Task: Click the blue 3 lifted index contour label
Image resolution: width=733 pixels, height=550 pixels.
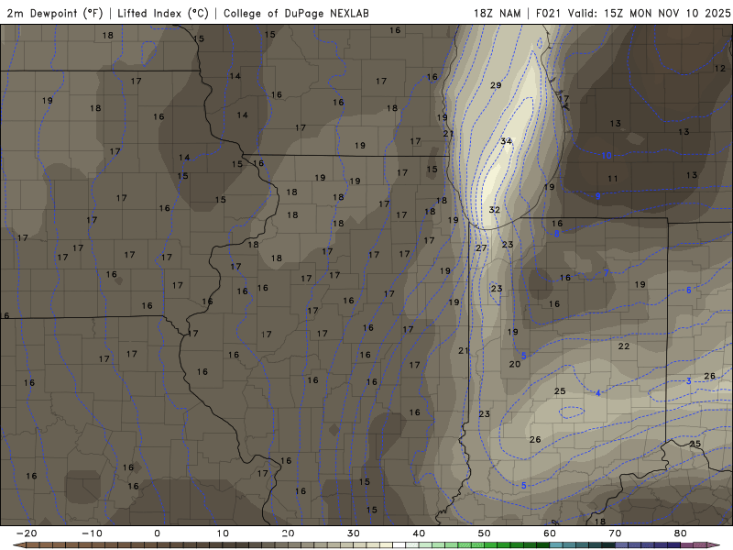Action: coord(689,380)
